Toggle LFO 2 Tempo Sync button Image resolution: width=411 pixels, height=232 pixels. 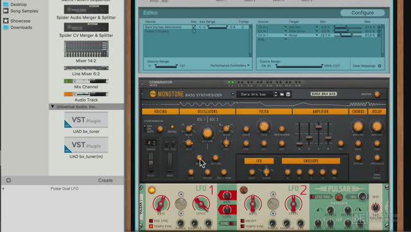pos(243,226)
